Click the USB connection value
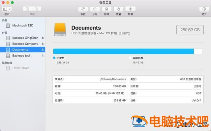Viewport: 211px width, 131px height. tap(198, 93)
